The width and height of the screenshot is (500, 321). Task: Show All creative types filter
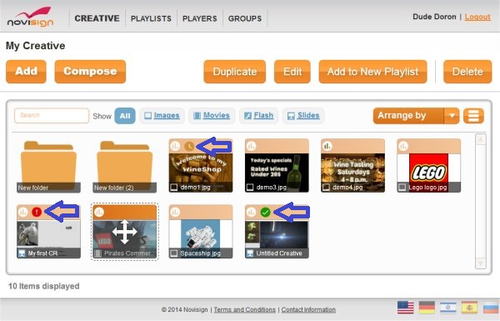[125, 116]
